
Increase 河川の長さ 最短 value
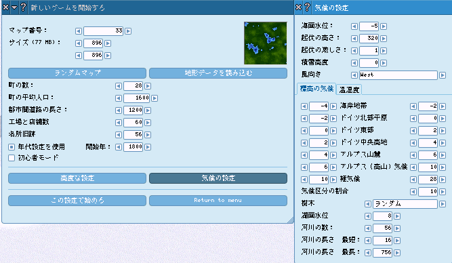tap(397, 241)
